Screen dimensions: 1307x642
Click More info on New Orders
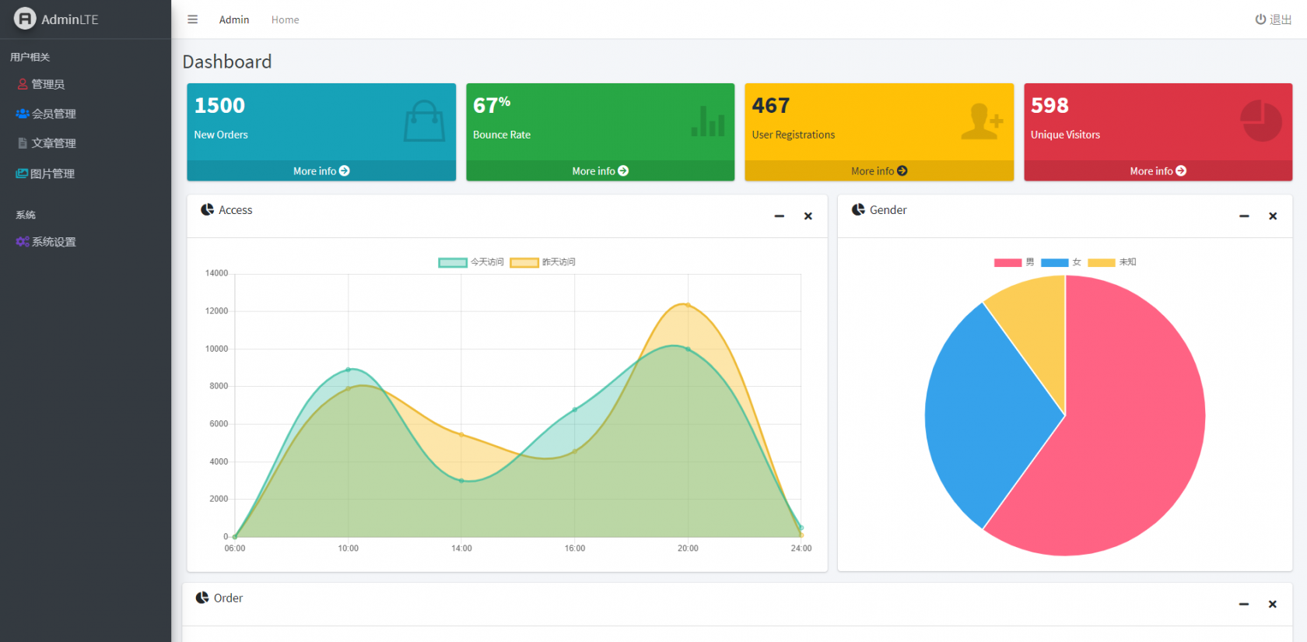321,171
